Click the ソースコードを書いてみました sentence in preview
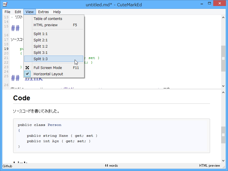228x171 pixels. coord(36,111)
